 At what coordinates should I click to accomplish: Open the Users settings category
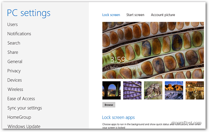coord(12,24)
